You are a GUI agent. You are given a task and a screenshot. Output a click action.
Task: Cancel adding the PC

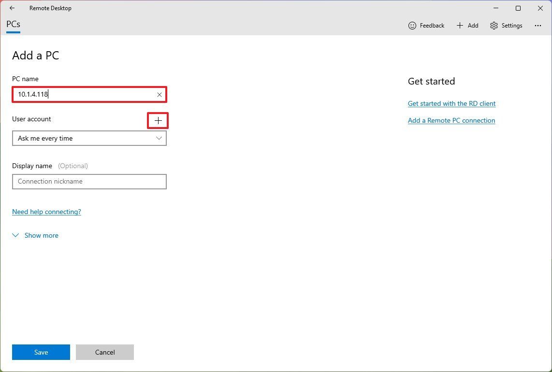(104, 352)
